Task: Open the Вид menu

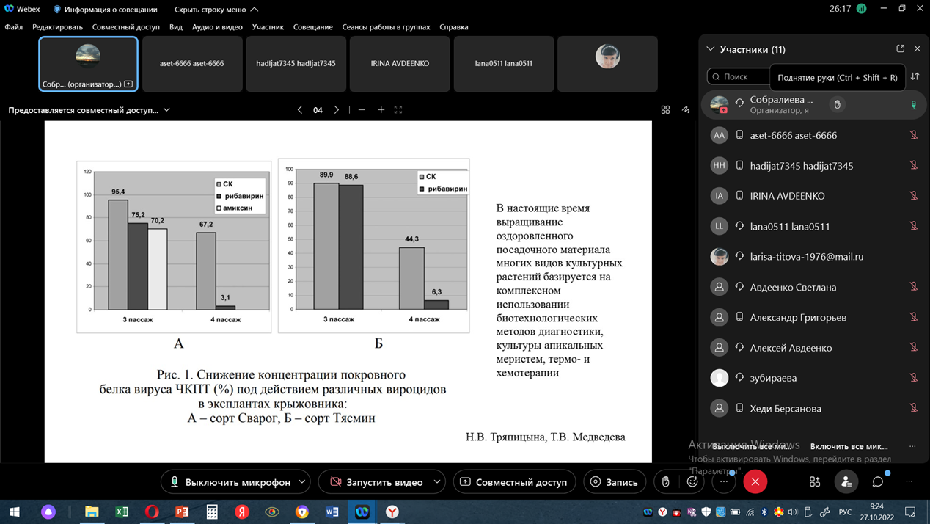Action: pos(176,27)
